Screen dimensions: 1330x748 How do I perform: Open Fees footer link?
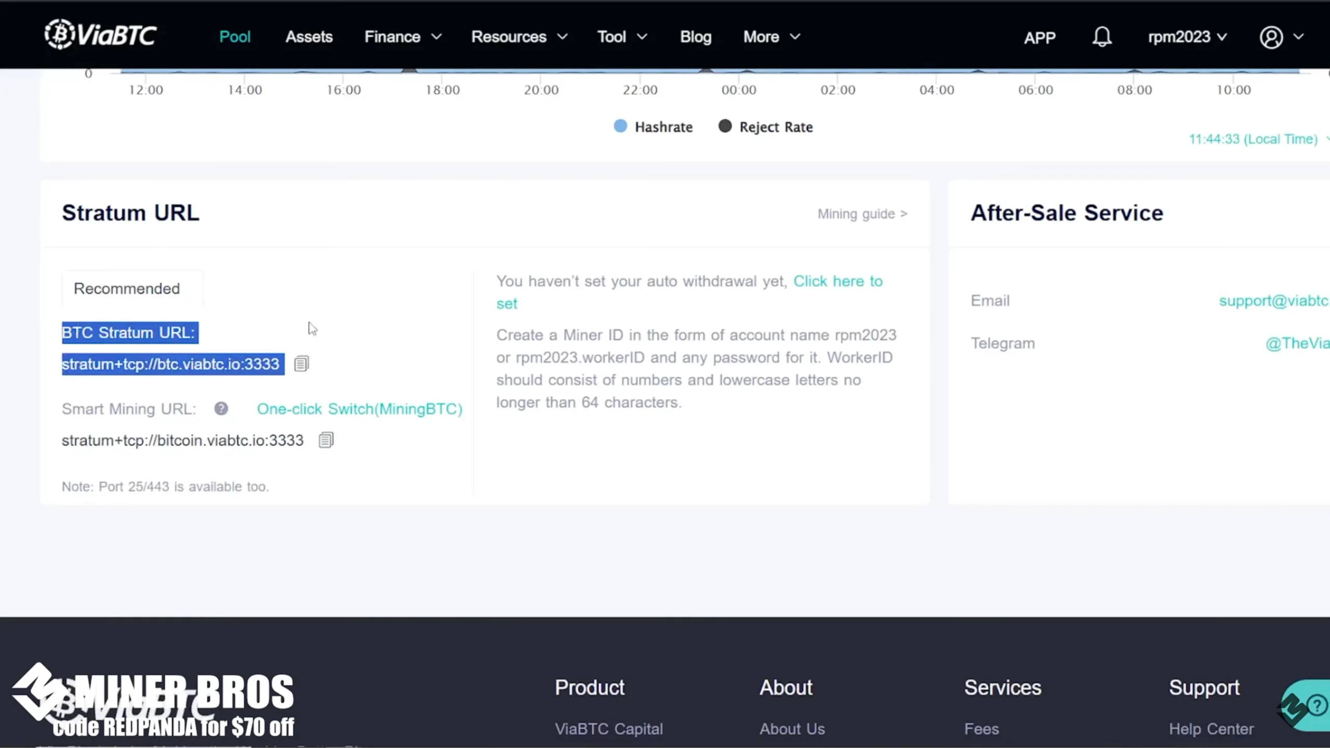point(981,729)
